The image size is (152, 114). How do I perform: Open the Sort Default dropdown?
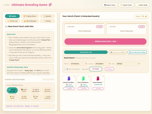pos(128,64)
